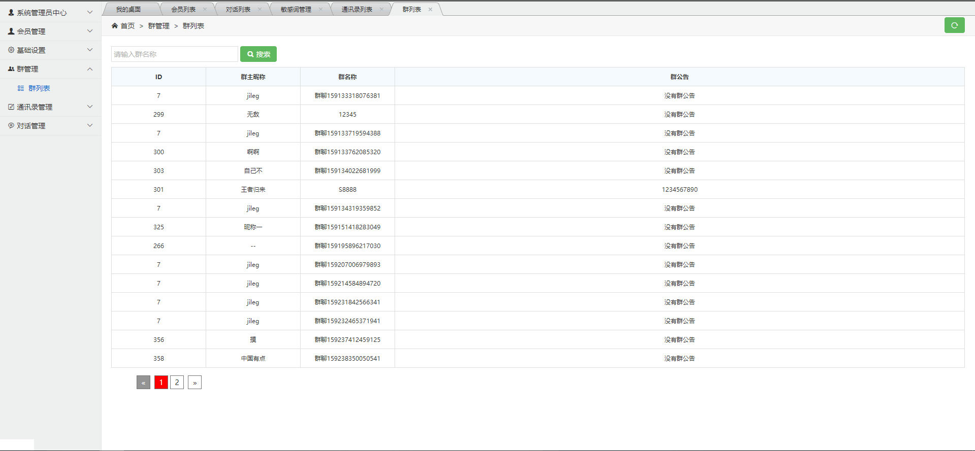Close the 通讯录列表 tab
Viewport: 975px width, 451px height.
381,9
